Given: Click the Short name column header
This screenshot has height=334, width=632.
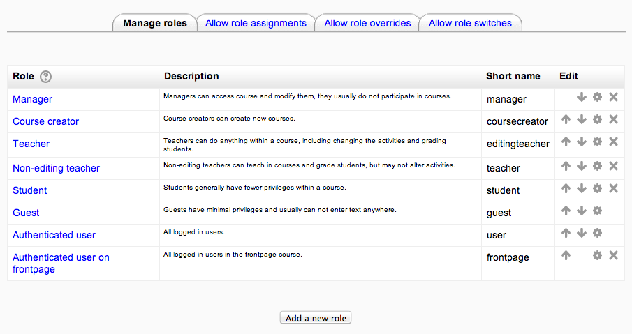Looking at the screenshot, I should 513,76.
